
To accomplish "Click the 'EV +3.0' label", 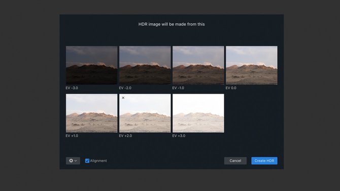I will coord(179,136).
